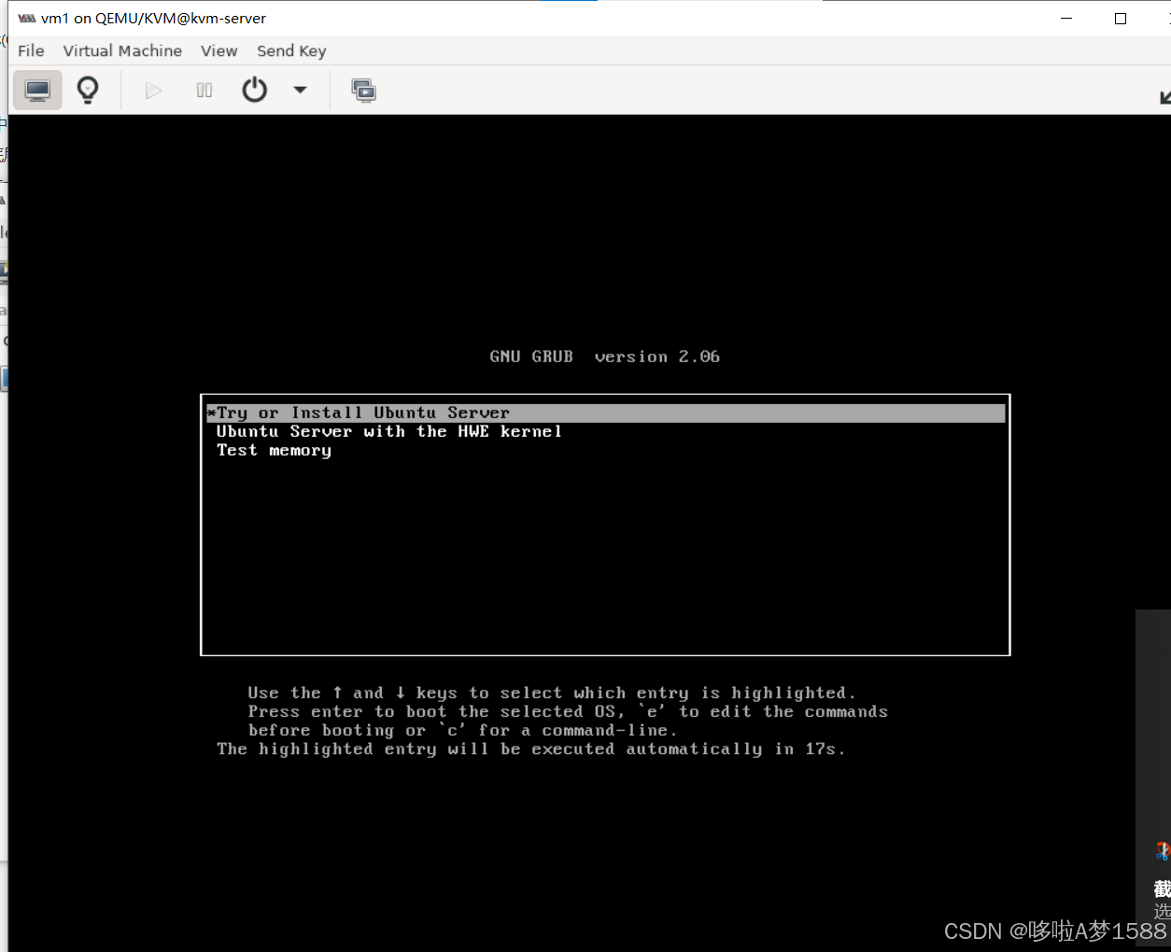Screen dimensions: 1171x952
Task: Open shutdown options dropdown arrow
Action: click(300, 91)
